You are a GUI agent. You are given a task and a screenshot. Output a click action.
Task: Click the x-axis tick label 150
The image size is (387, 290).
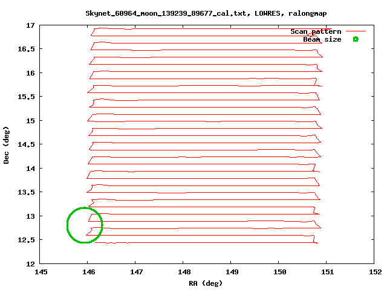[279, 272]
